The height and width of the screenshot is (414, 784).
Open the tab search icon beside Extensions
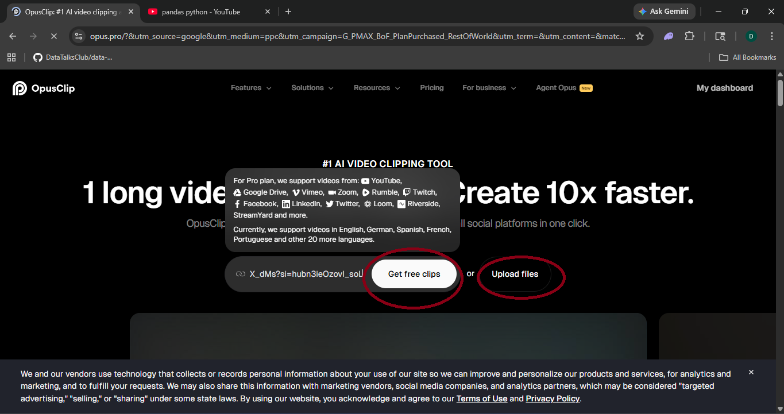pyautogui.click(x=720, y=36)
